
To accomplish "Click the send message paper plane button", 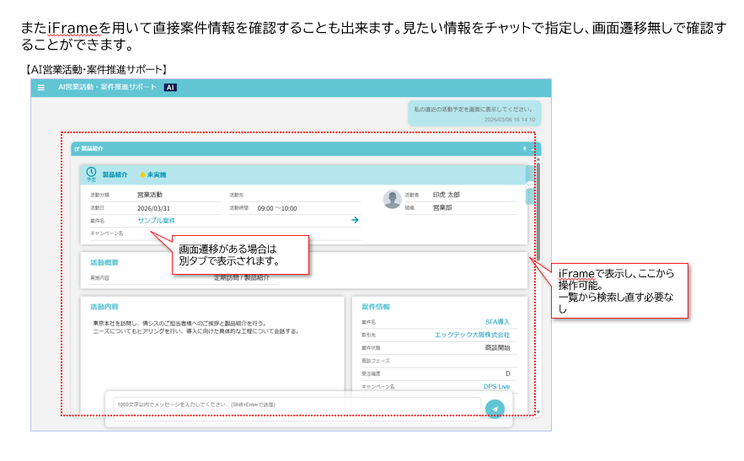I will point(495,408).
